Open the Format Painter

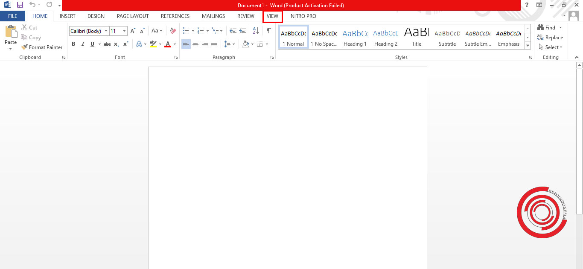click(x=41, y=47)
